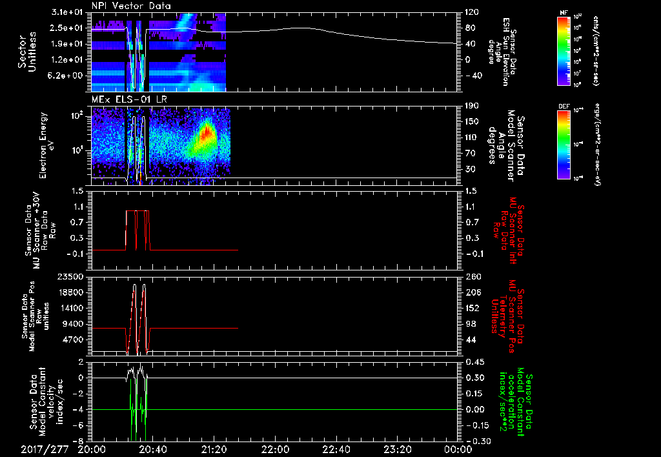
Task: Click the "NF" color bar title
Action: coord(564,13)
